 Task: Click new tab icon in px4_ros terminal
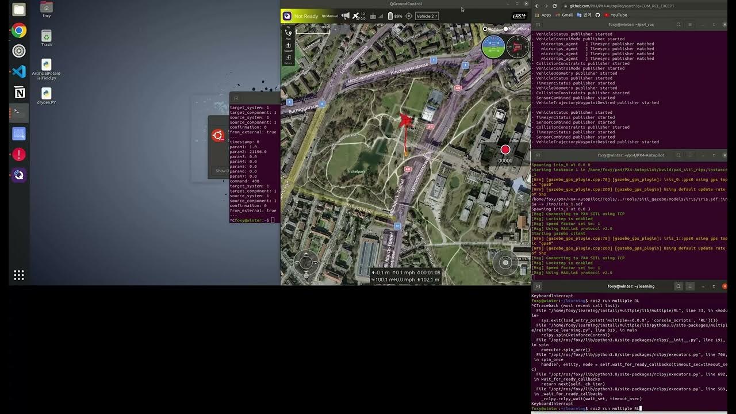(x=537, y=25)
